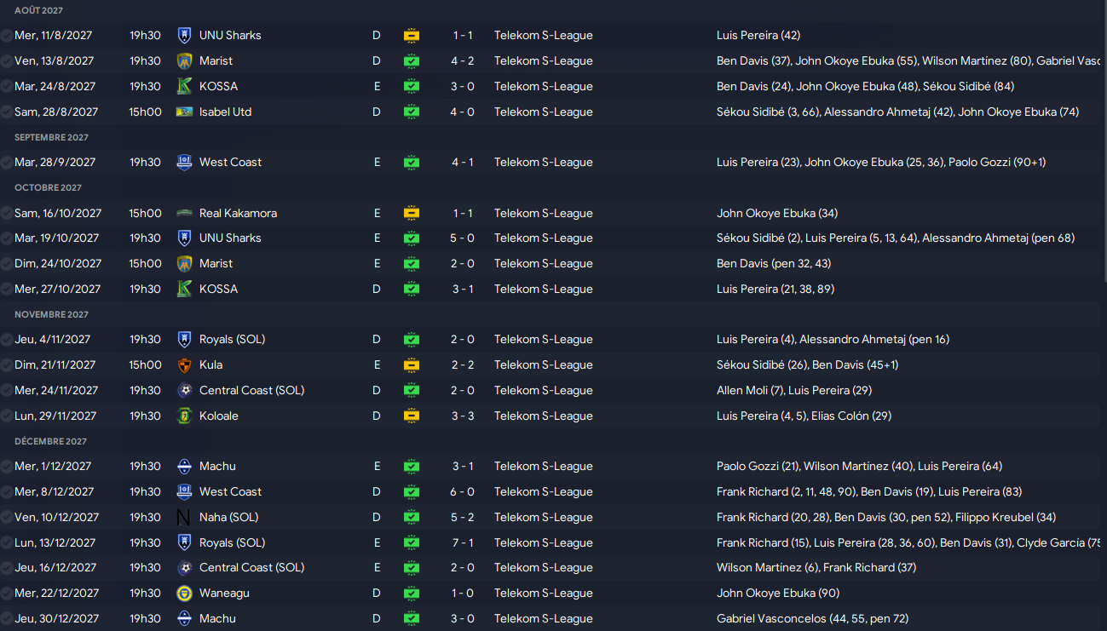Open the Real Kakamora club badge
Image resolution: width=1107 pixels, height=631 pixels.
[x=184, y=213]
